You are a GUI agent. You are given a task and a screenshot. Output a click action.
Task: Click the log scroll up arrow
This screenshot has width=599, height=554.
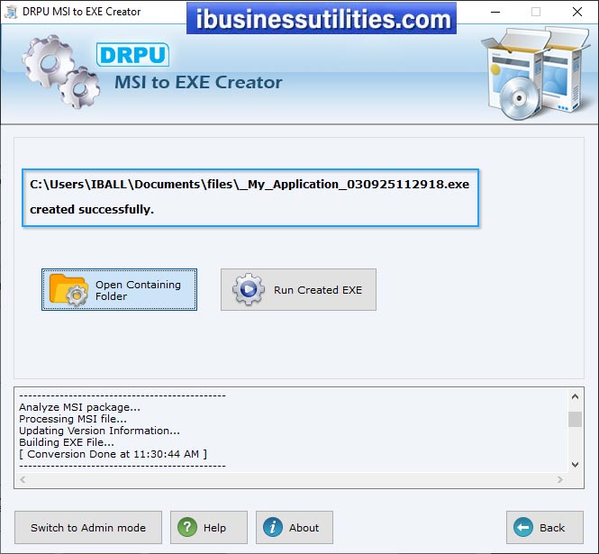coord(575,396)
